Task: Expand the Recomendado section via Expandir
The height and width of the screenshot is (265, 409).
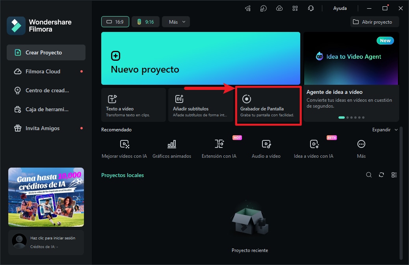Action: (x=385, y=130)
